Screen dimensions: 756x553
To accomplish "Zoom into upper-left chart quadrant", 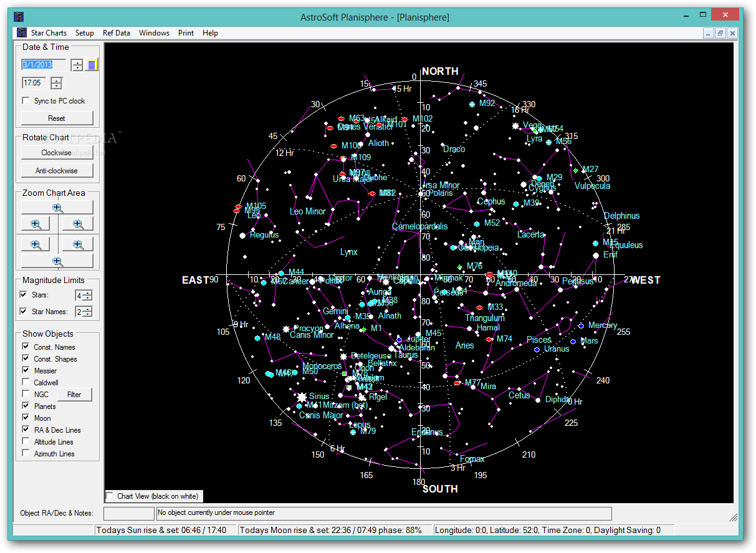I will click(36, 224).
